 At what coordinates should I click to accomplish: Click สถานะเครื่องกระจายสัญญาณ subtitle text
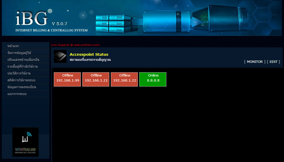coord(90,60)
